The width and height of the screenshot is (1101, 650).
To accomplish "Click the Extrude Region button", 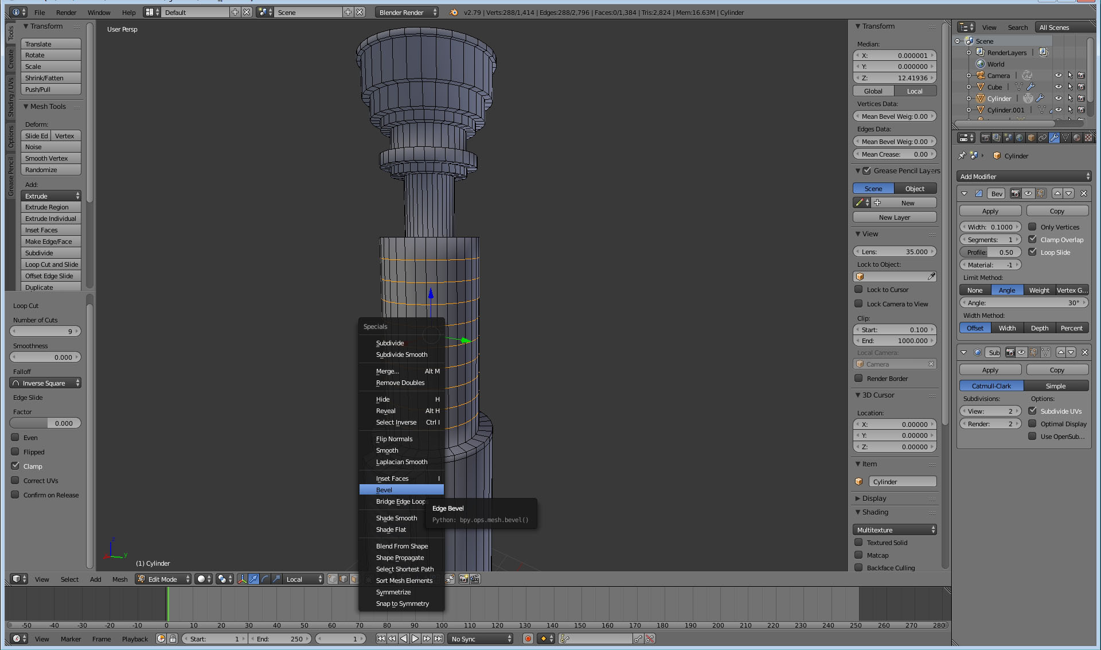I will pos(51,207).
